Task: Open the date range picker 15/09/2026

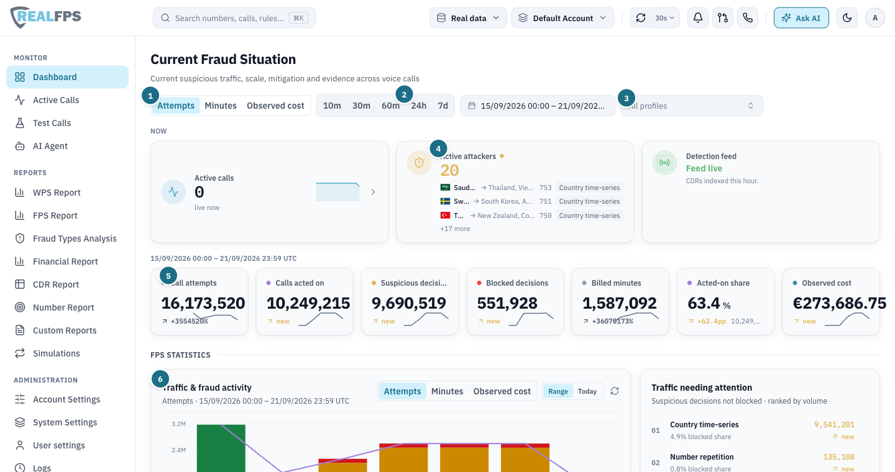Action: point(537,106)
